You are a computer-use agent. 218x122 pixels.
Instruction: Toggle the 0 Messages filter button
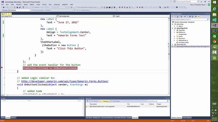click(x=115, y=101)
